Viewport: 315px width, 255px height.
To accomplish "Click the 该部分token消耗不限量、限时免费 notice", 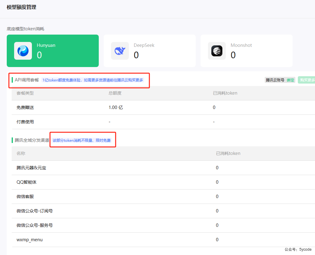I will 82,140.
